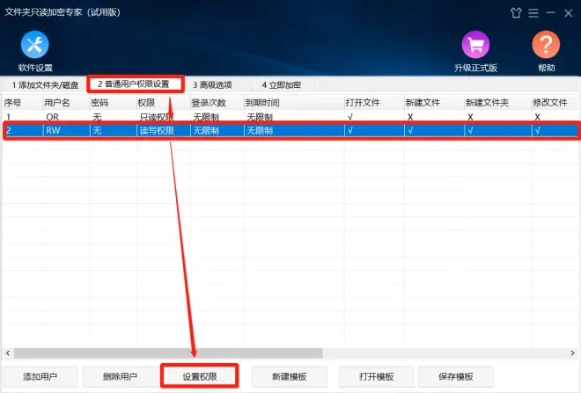Click the 打开模板 button

tap(376, 376)
